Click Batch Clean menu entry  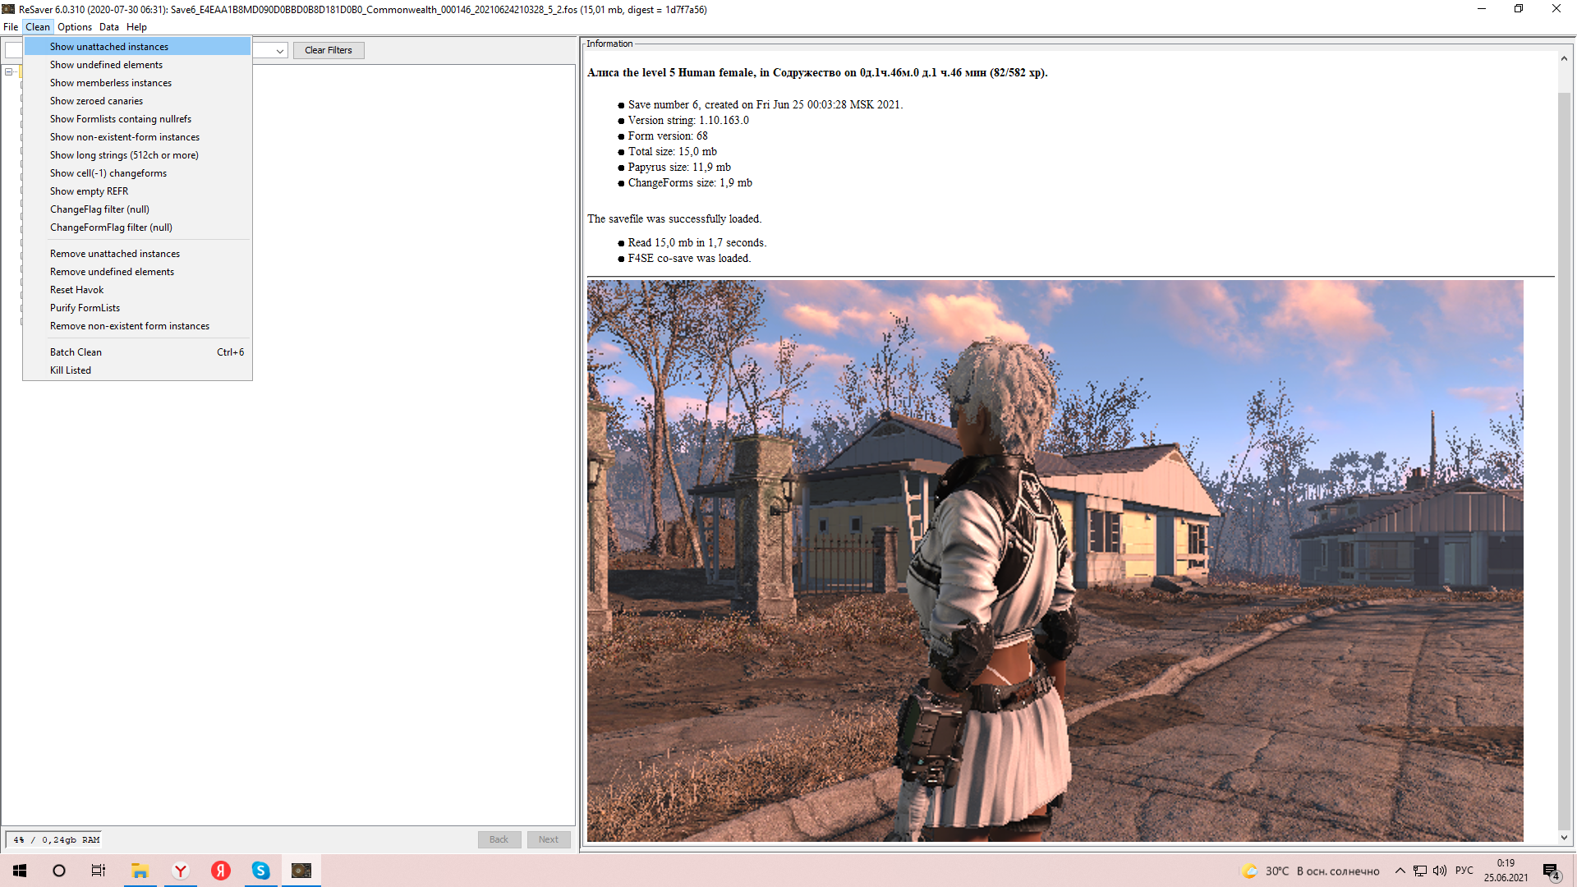click(76, 352)
